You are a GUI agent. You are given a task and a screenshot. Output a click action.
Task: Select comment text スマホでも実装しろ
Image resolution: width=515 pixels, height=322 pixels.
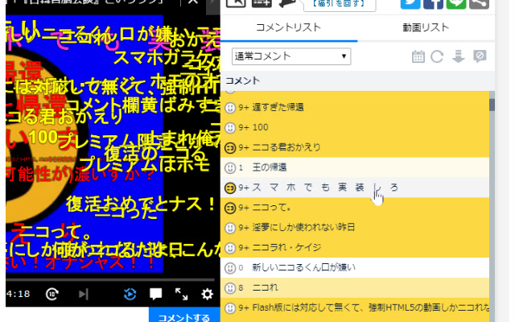click(325, 188)
